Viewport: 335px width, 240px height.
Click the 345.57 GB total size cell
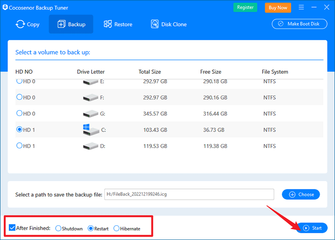click(155, 114)
